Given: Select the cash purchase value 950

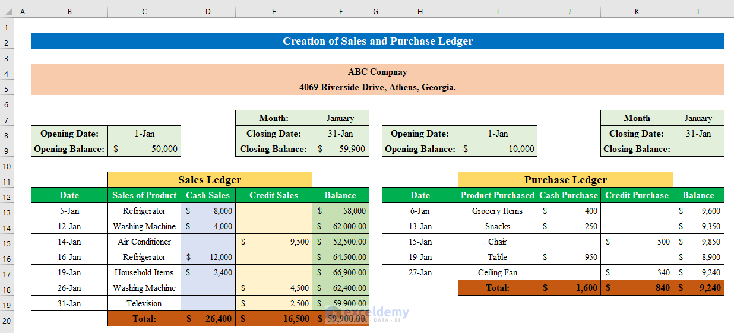Looking at the screenshot, I should 569,257.
